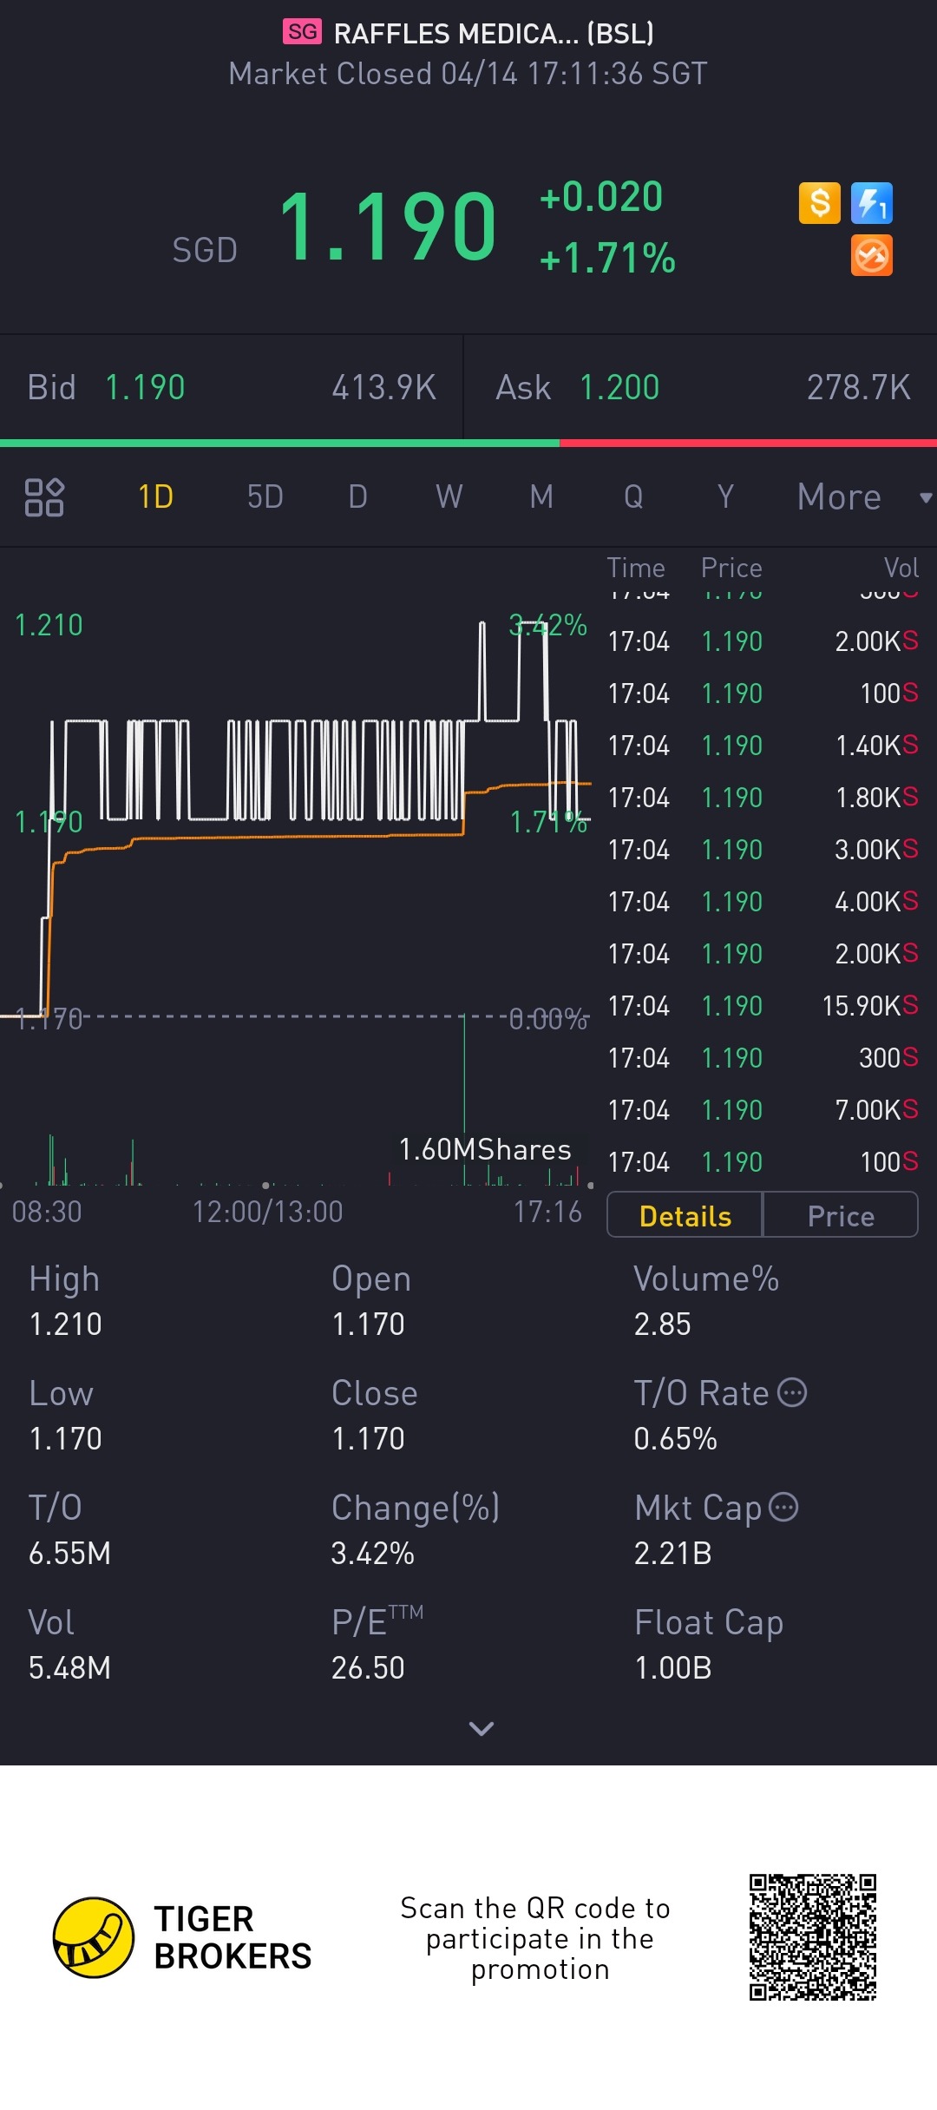Tap the stock title RAFFLES MEDICA... (BSL)
The height and width of the screenshot is (2110, 937).
pos(494,33)
